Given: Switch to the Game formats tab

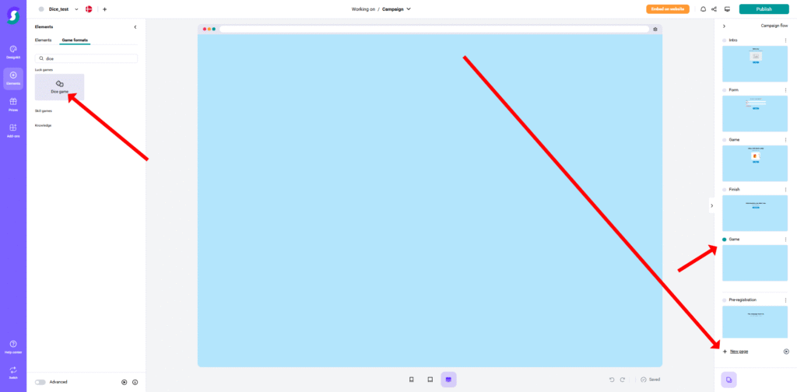Looking at the screenshot, I should click(75, 40).
